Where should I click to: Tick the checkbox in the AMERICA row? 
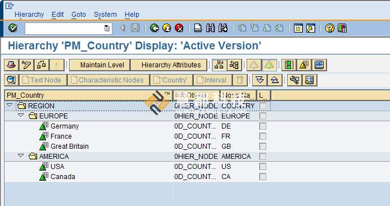coord(262,157)
